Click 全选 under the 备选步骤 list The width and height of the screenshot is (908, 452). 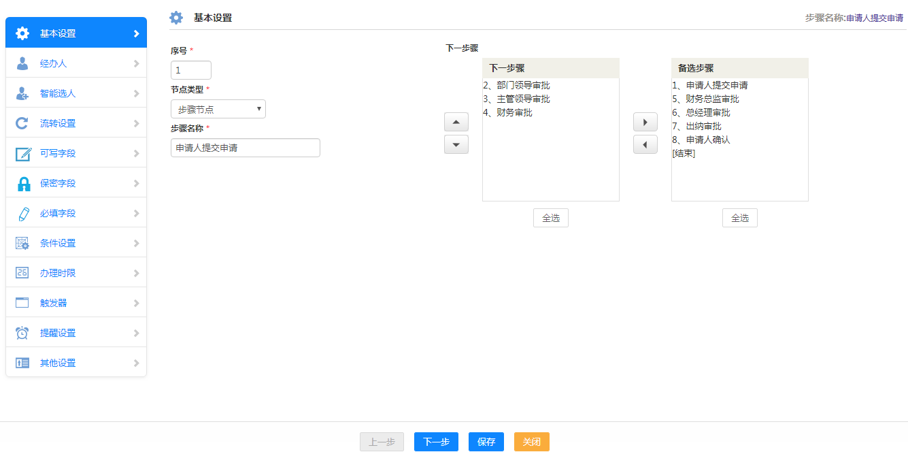pyautogui.click(x=739, y=218)
